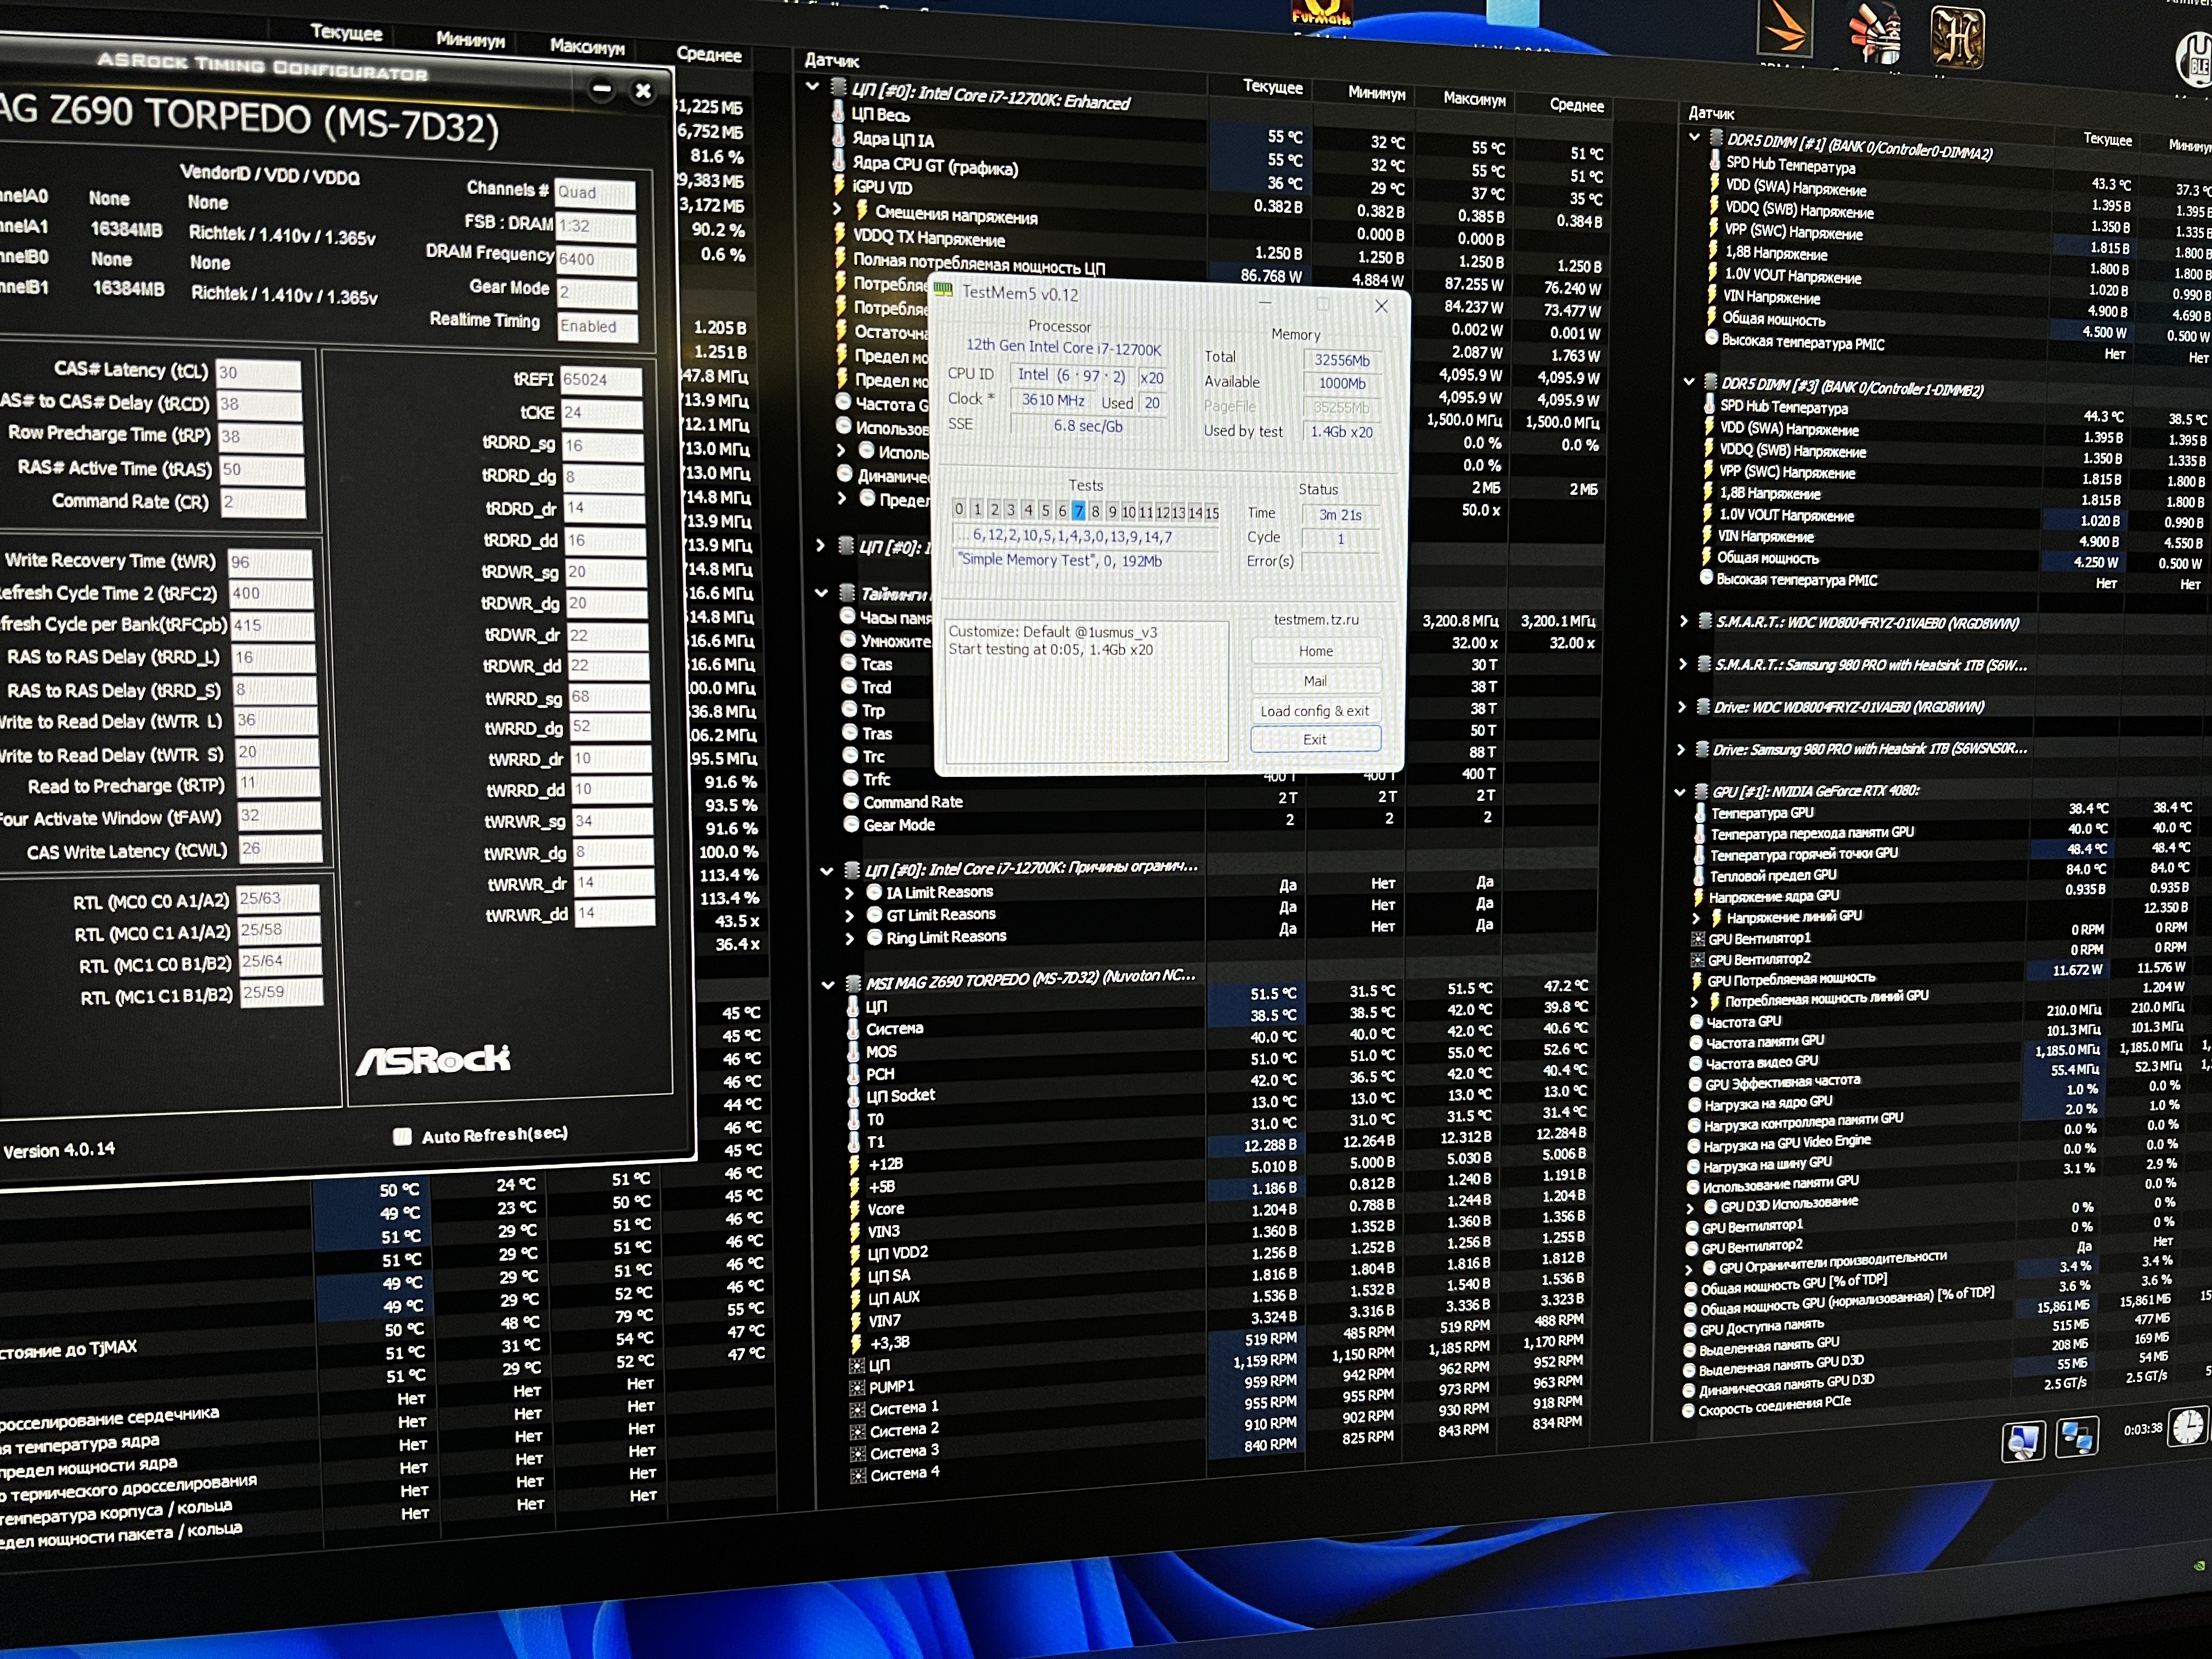2212x1659 pixels.
Task: Open the testmem.tz.ru link
Action: (1316, 620)
